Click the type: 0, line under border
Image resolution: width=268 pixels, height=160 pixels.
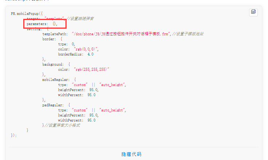click(x=67, y=44)
